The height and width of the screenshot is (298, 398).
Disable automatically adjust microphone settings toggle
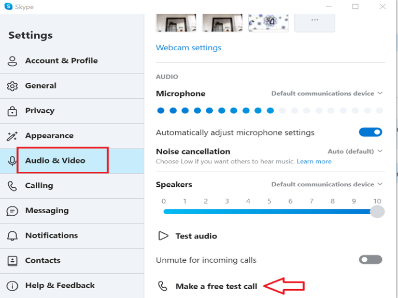pos(370,132)
